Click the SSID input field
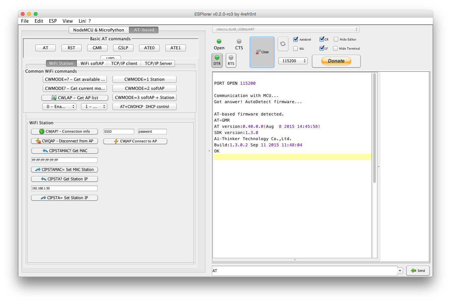Screen dimensions: 451x303 [x=119, y=131]
